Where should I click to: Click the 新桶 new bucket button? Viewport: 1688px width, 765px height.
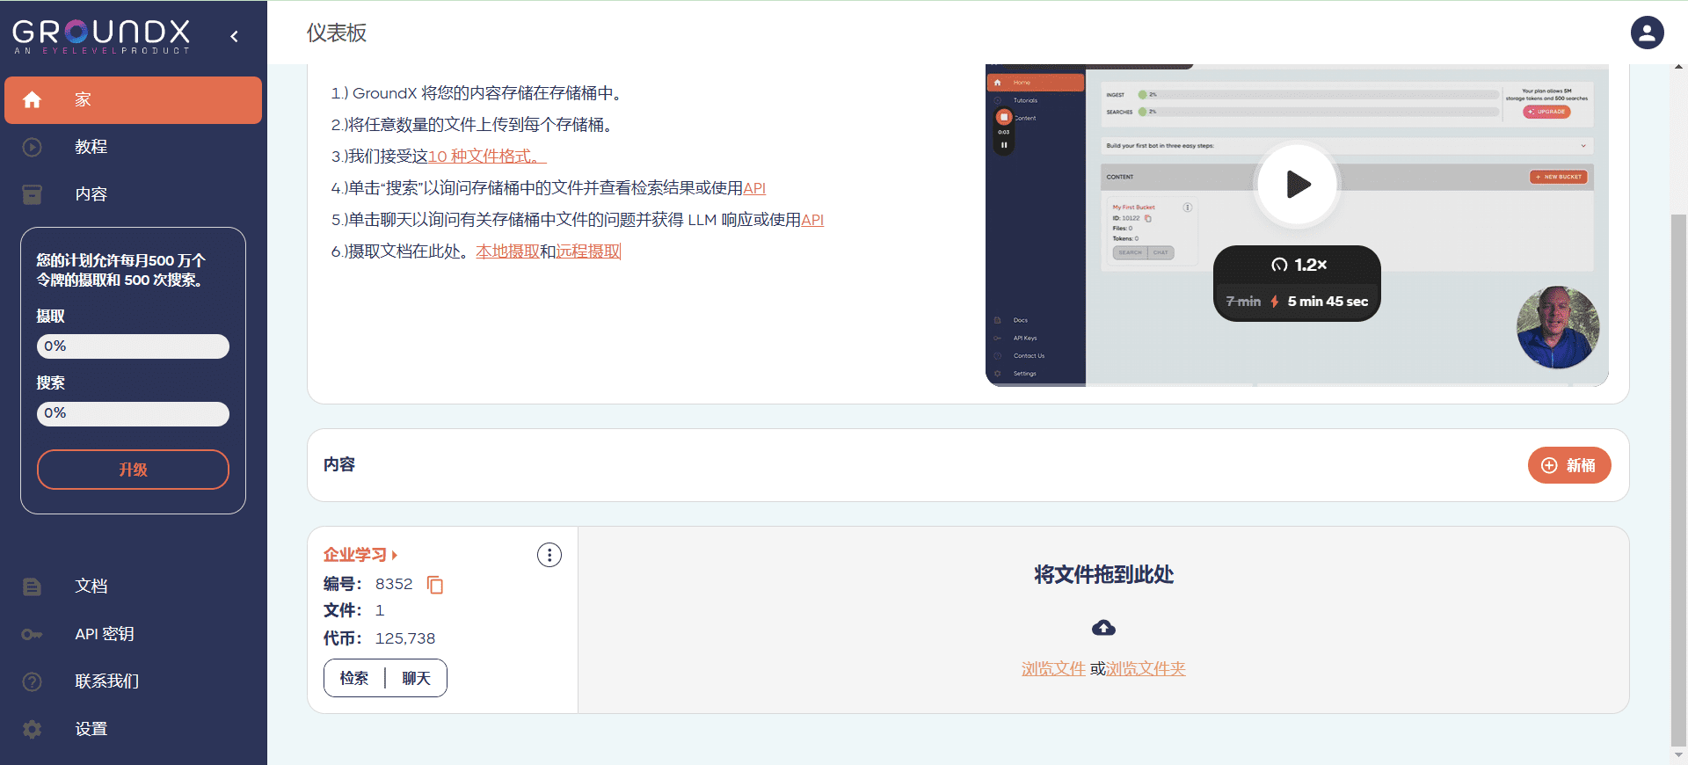[x=1569, y=465]
